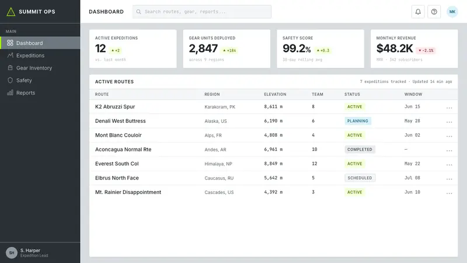The image size is (467, 263).
Task: Sort table by Window column header
Action: 413,94
